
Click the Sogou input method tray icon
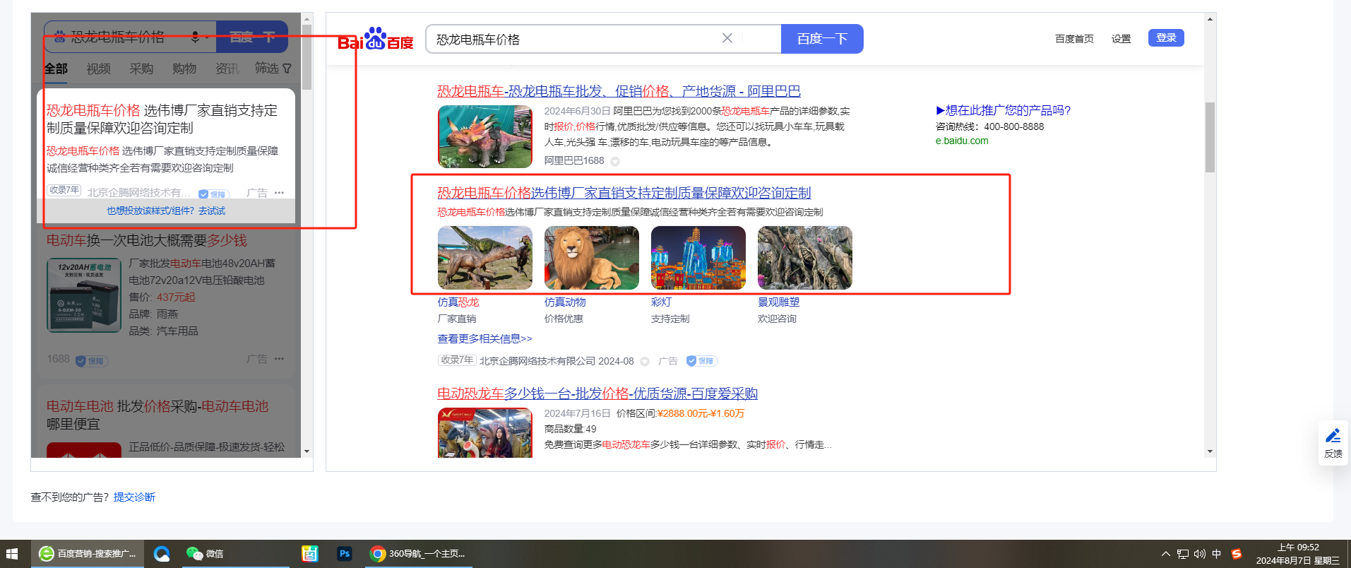point(1237,554)
